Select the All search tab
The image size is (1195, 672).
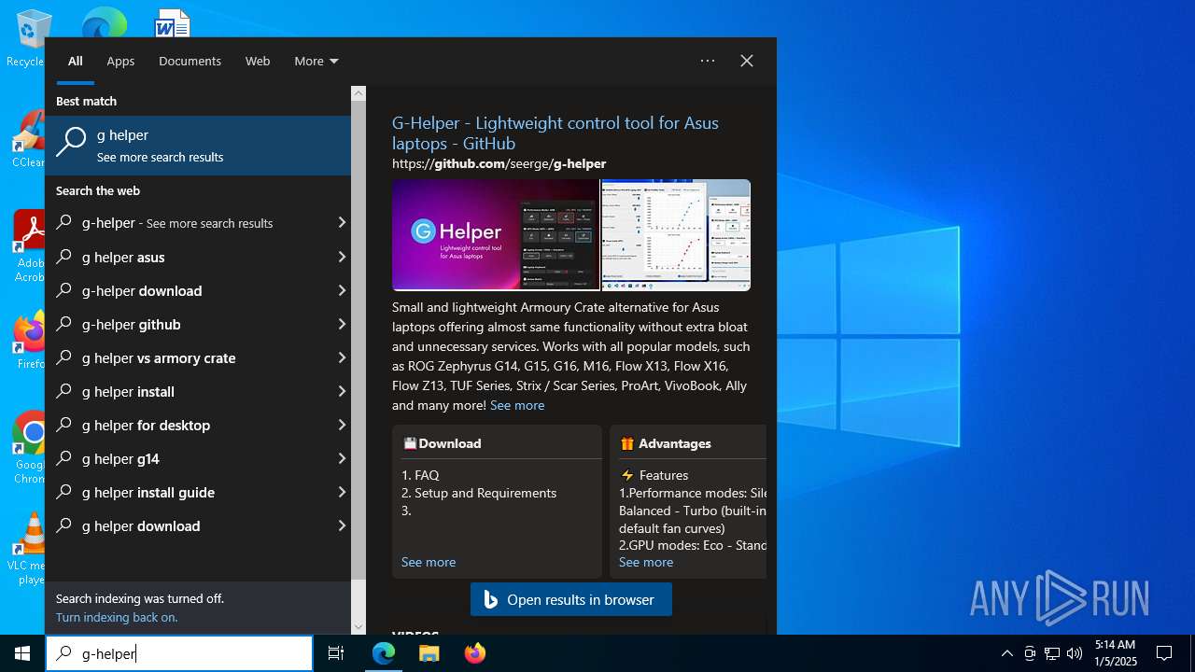pyautogui.click(x=76, y=62)
